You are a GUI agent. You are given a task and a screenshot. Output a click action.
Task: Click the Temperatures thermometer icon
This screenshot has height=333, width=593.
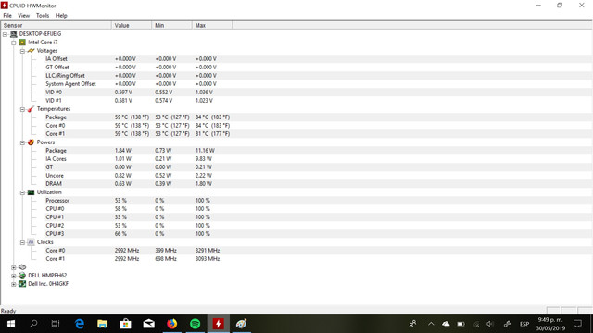click(31, 109)
